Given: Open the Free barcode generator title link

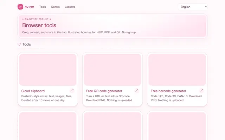Looking at the screenshot, I should [168, 91].
